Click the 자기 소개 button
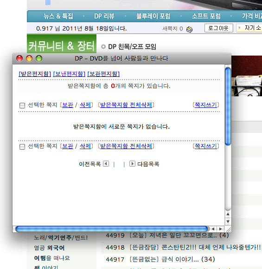This screenshot has height=269, width=262. point(249,28)
